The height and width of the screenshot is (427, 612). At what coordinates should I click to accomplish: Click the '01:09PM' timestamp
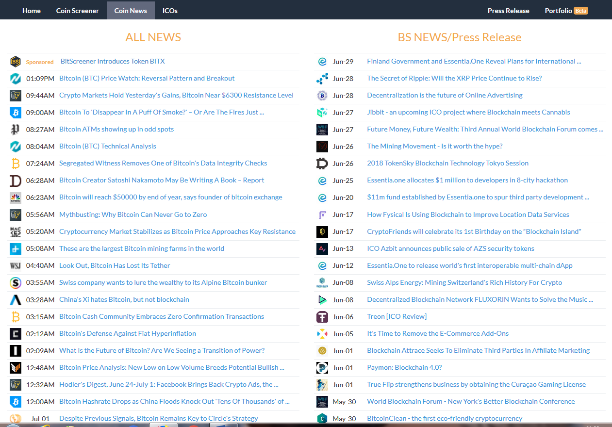tap(40, 78)
